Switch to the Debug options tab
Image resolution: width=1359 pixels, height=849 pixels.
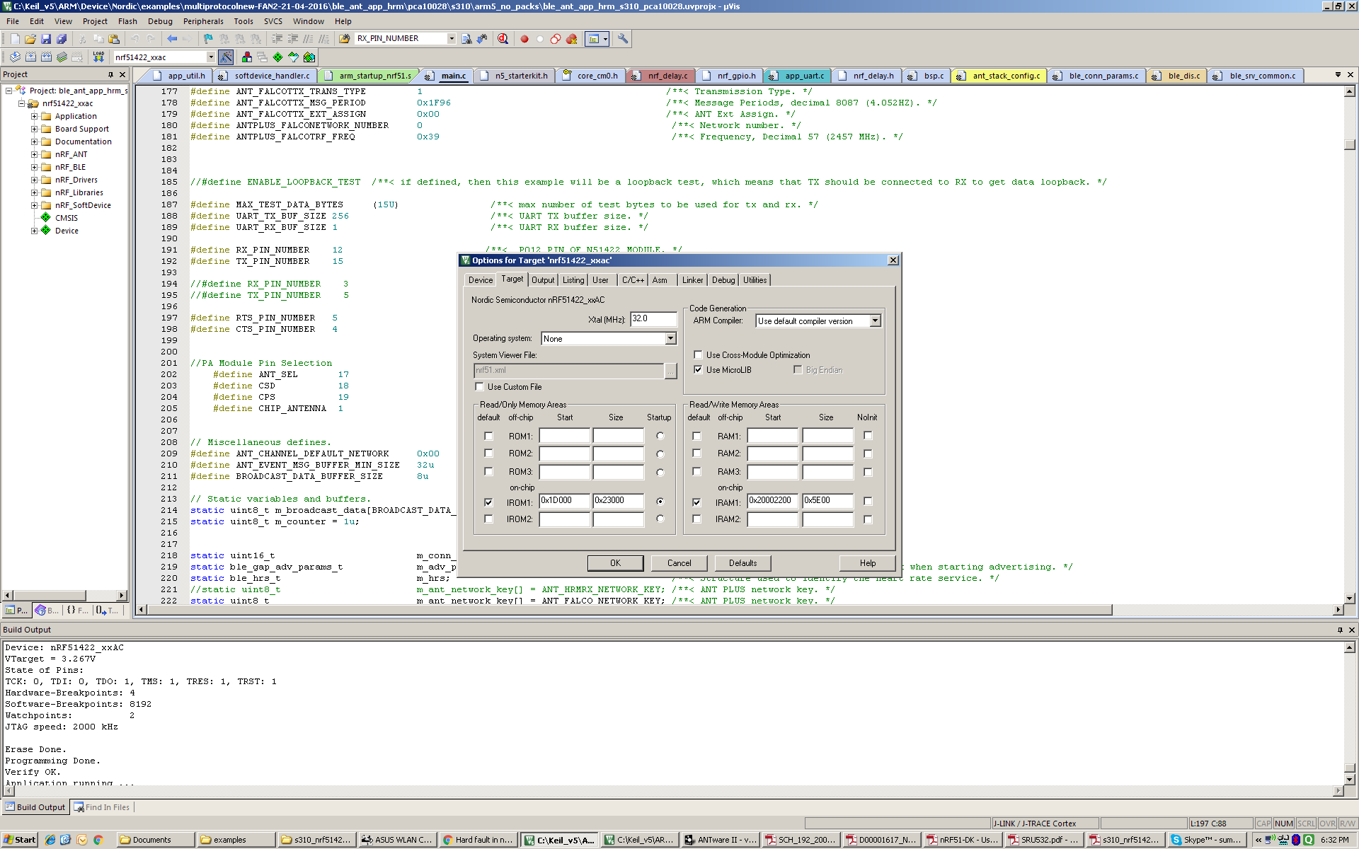pos(723,280)
